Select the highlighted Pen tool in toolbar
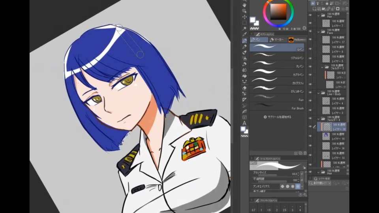This screenshot has width=379, height=213. coord(244,41)
